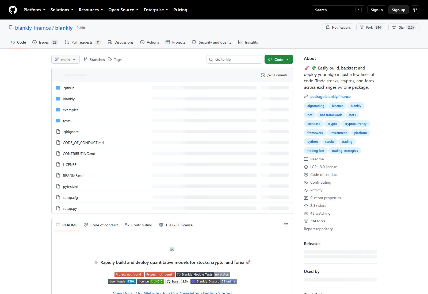The height and width of the screenshot is (294, 428).
Task: Expand the Platform menu
Action: (34, 10)
